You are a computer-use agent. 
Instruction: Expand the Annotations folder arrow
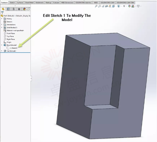(x=2, y=25)
